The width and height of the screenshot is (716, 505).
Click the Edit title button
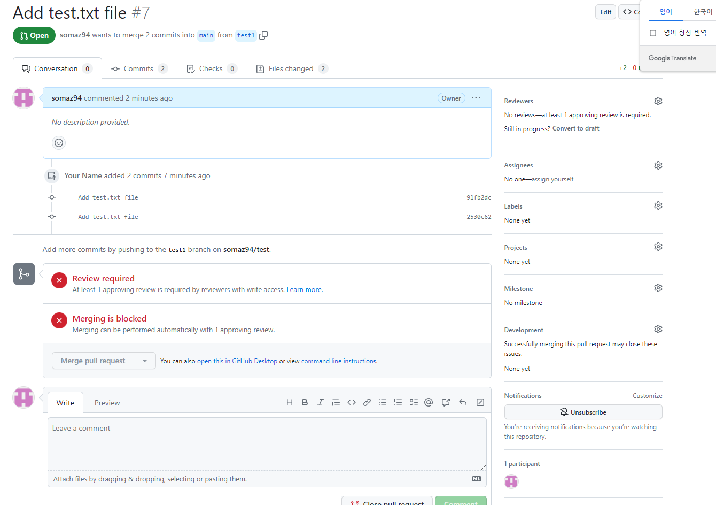[605, 12]
